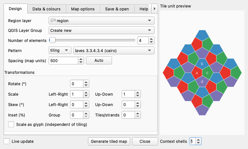
Task: Click the Context shells value field
Action: [x=192, y=141]
